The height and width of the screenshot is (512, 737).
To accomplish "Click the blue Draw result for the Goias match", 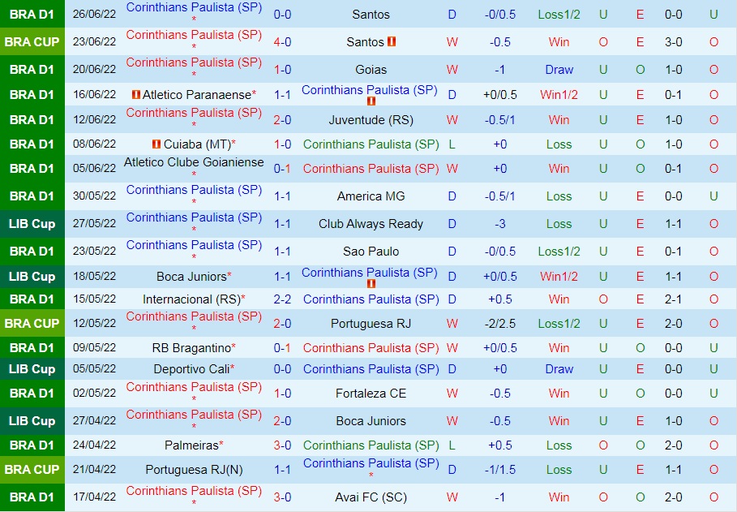I will (x=559, y=69).
